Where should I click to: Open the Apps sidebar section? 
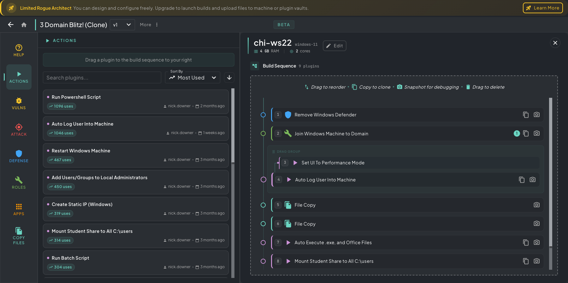point(19,209)
